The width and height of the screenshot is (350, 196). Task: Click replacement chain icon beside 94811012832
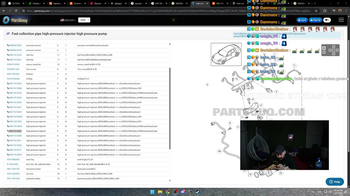[x=8, y=98]
